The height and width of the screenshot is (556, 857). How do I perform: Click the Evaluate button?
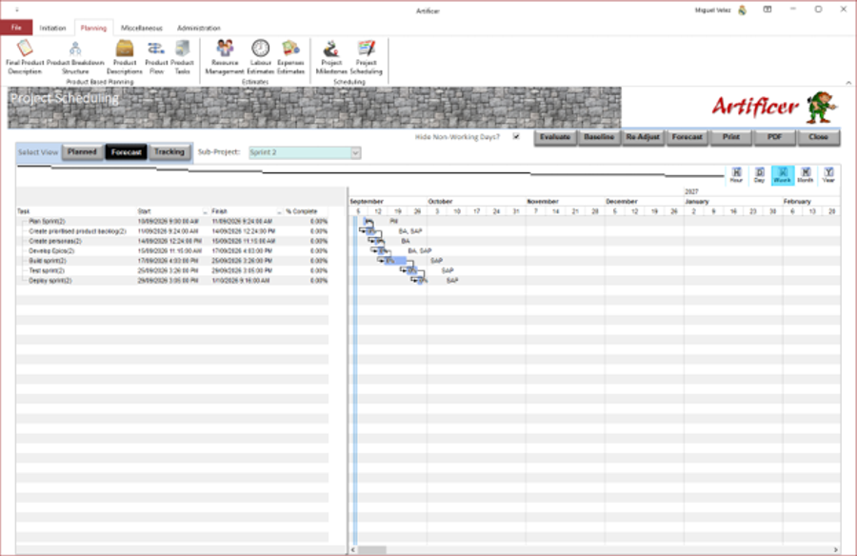pos(555,137)
